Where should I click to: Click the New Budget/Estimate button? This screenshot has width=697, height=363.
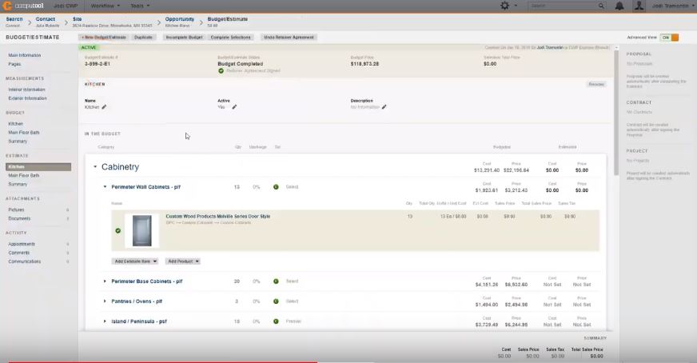click(x=103, y=38)
